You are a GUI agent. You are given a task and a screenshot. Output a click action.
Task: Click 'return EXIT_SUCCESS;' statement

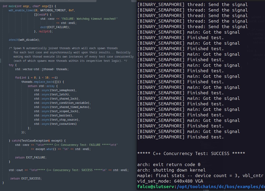click(x=26, y=178)
